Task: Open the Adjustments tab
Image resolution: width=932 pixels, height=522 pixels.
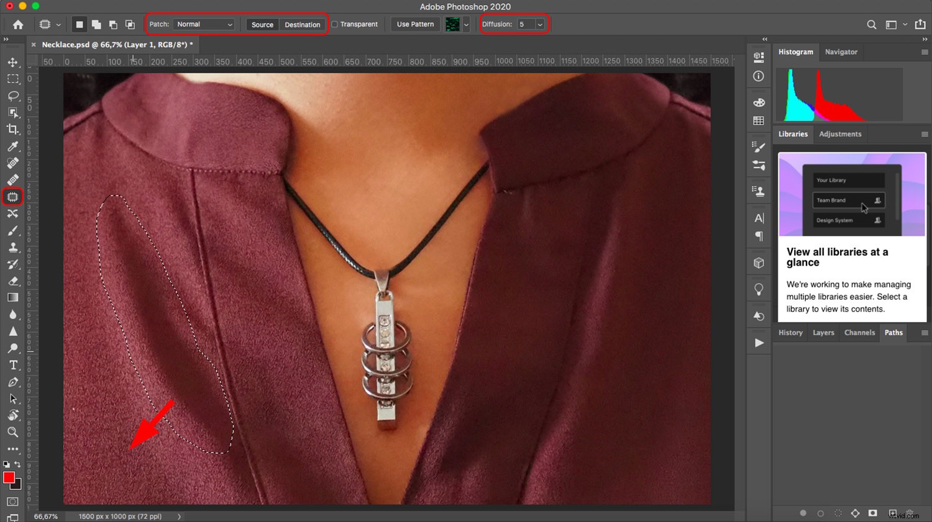Action: 840,133
